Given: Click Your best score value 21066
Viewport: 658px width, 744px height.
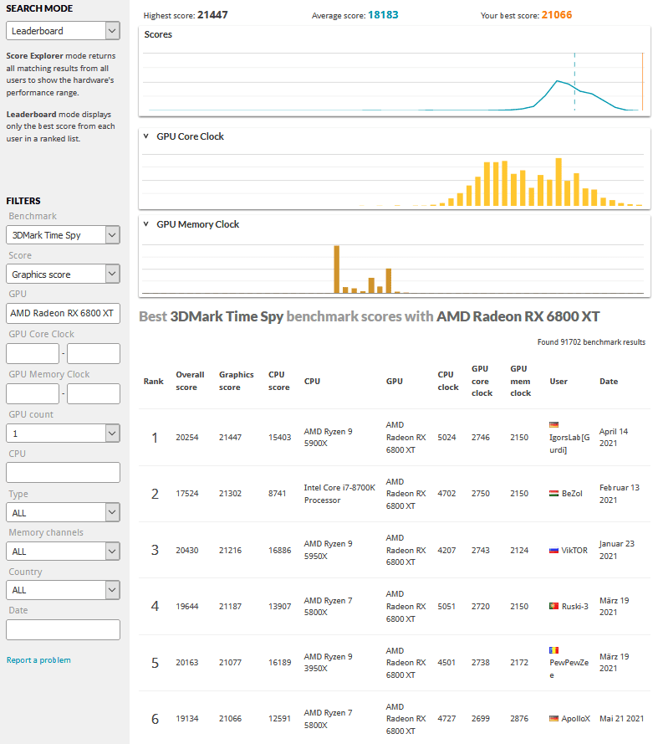Looking at the screenshot, I should 557,15.
